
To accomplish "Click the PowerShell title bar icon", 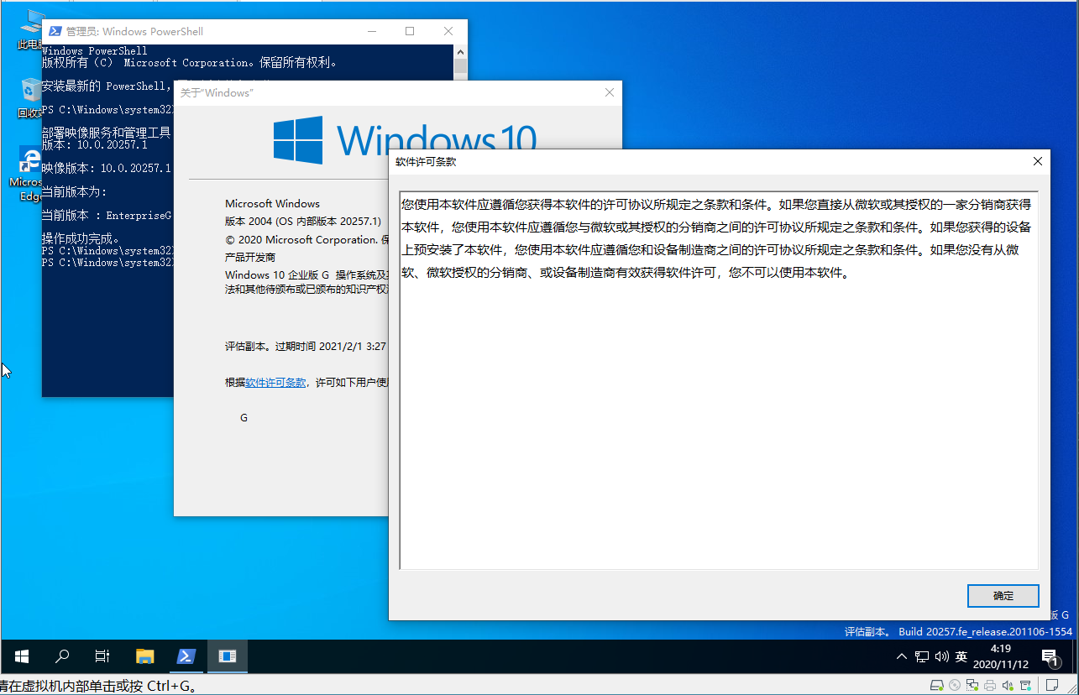I will pyautogui.click(x=55, y=31).
